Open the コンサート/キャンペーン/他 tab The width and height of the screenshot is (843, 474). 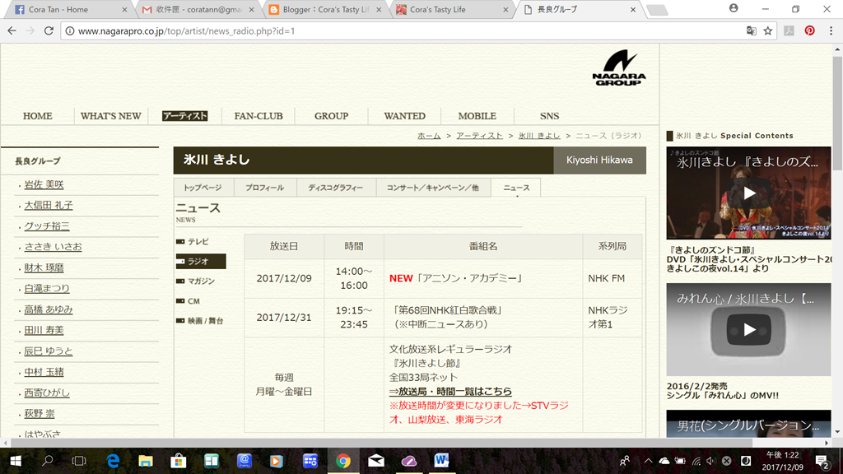click(433, 188)
